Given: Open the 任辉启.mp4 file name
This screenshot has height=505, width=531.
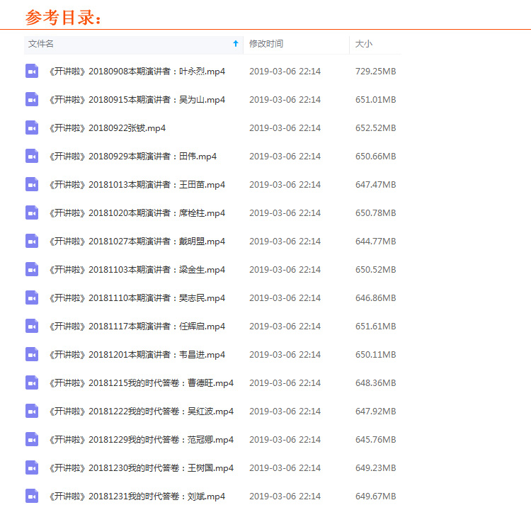Looking at the screenshot, I should pyautogui.click(x=137, y=327).
